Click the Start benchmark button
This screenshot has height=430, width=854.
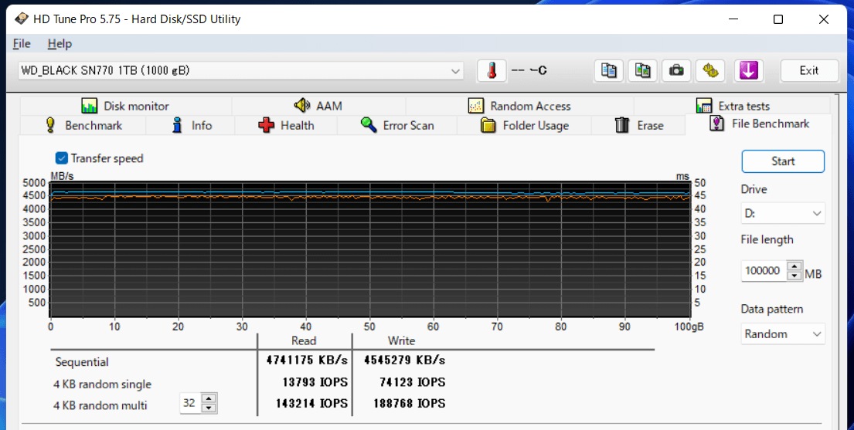[x=783, y=161]
